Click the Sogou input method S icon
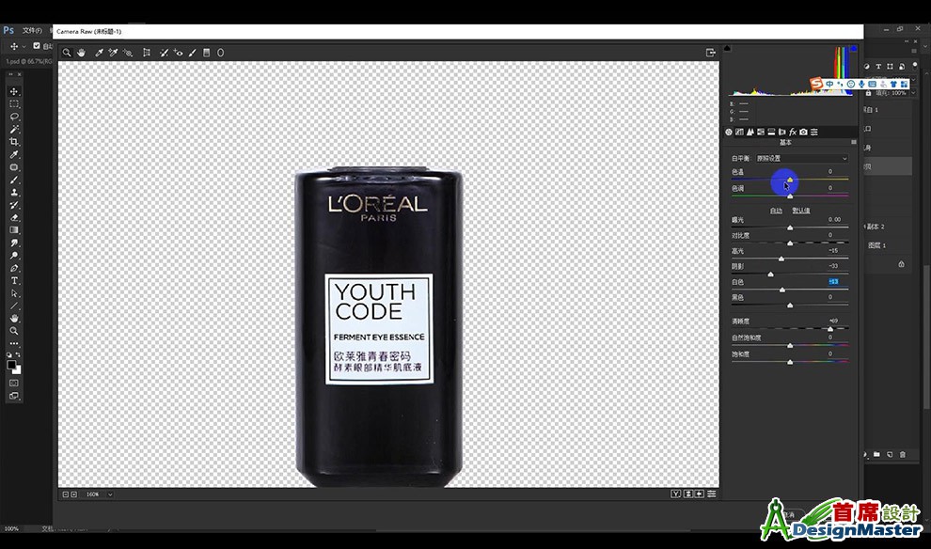 point(817,84)
